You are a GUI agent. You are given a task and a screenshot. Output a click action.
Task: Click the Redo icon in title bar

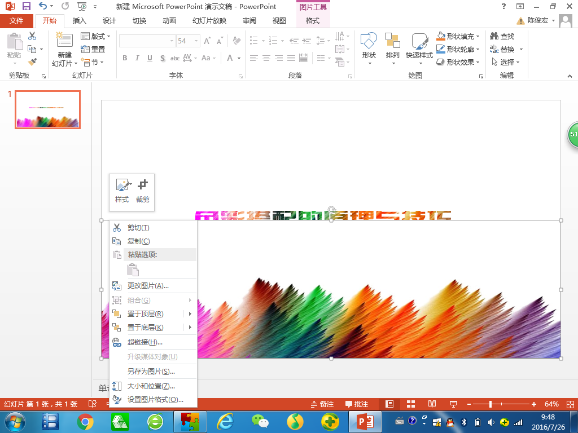click(x=65, y=6)
